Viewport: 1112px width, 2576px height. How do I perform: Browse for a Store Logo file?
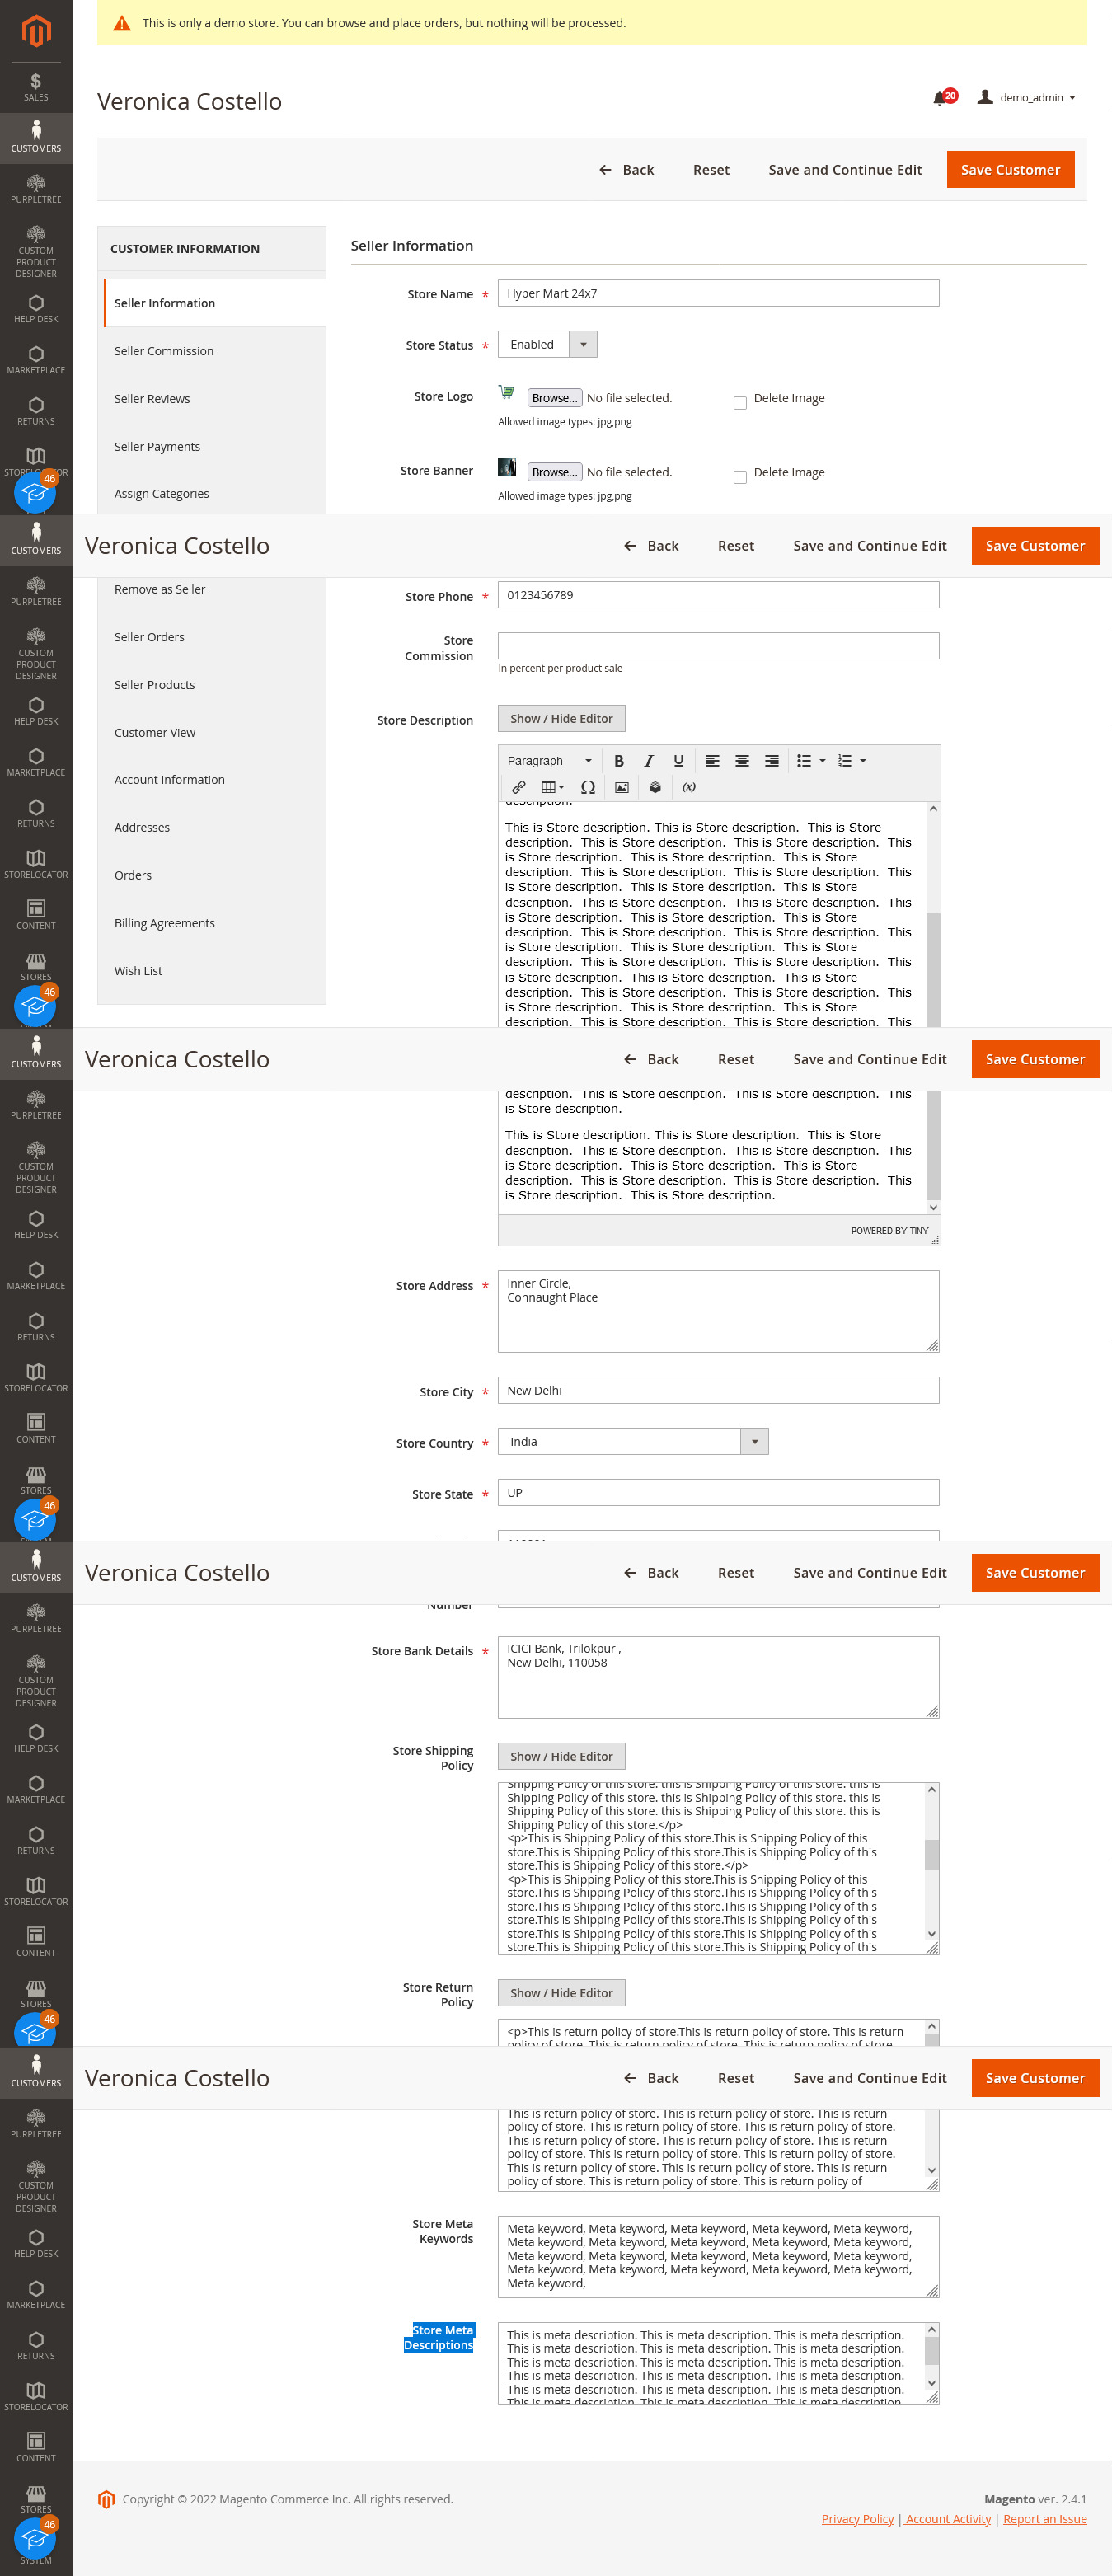555,398
